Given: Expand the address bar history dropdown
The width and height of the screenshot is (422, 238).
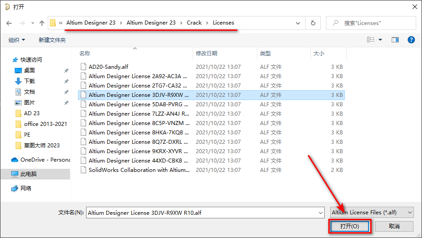Looking at the screenshot, I should point(298,23).
